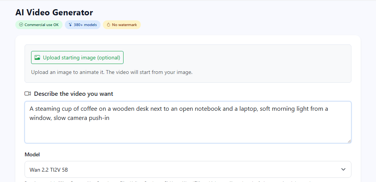The height and width of the screenshot is (182, 376).
Task: Click the Model dropdown chevron arrow
Action: click(x=343, y=169)
